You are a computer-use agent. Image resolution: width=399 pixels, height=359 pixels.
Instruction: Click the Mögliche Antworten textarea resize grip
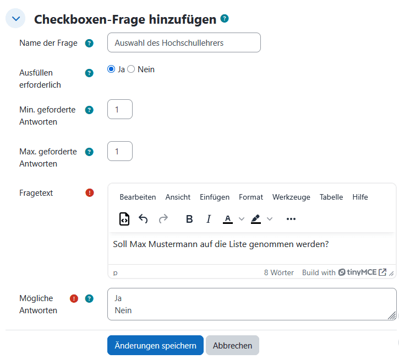[x=392, y=315]
